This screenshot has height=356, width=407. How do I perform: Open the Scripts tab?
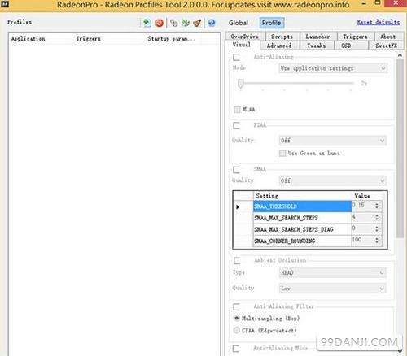coord(282,37)
